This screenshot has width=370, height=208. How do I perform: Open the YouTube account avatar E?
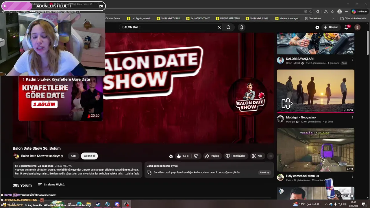tap(357, 27)
